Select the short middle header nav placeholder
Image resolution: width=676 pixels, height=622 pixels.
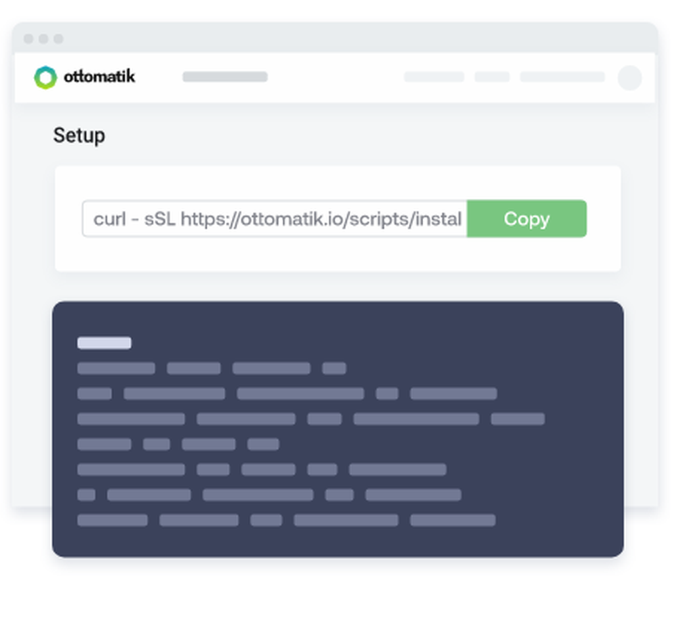tap(492, 76)
